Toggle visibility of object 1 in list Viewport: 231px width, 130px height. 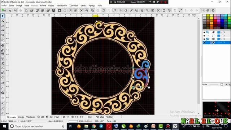204,32
